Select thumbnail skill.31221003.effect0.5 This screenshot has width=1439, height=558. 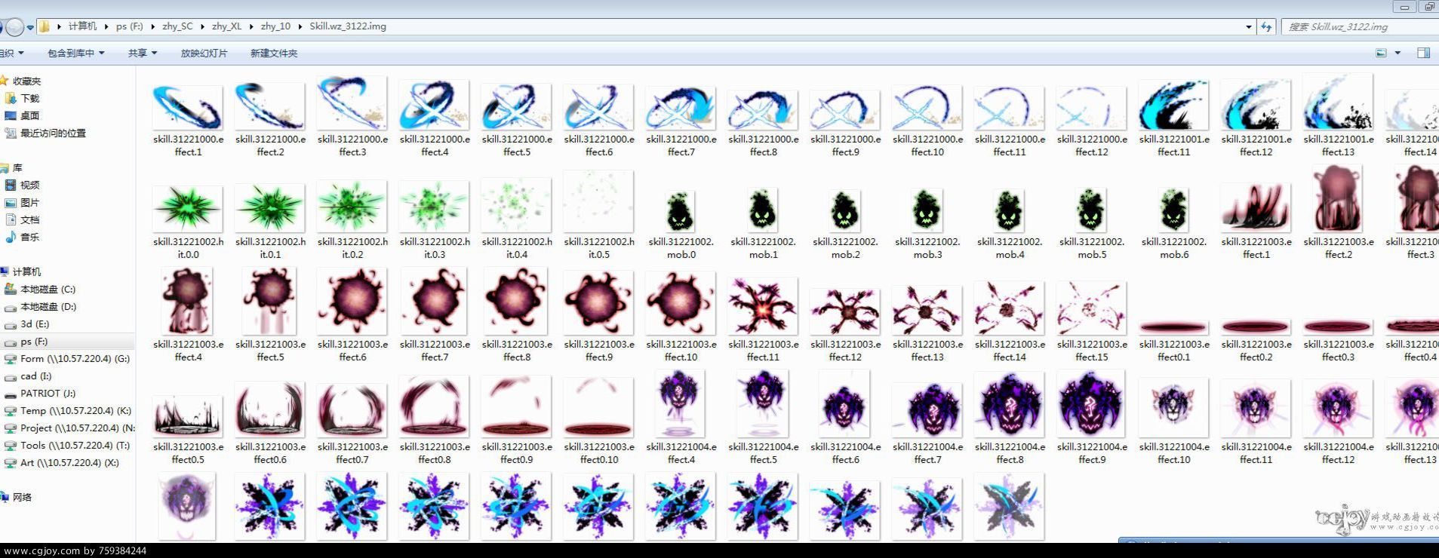pyautogui.click(x=188, y=416)
